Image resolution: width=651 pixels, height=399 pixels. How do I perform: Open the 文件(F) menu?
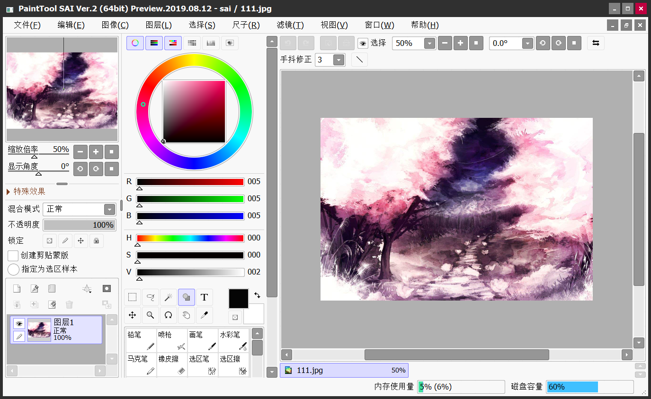pyautogui.click(x=27, y=25)
